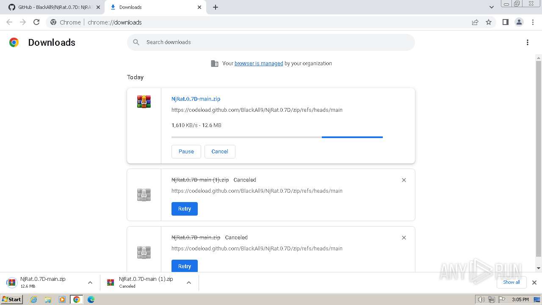Pause the NjRat.0.7D-main.zip download
542x305 pixels.
pos(186,152)
